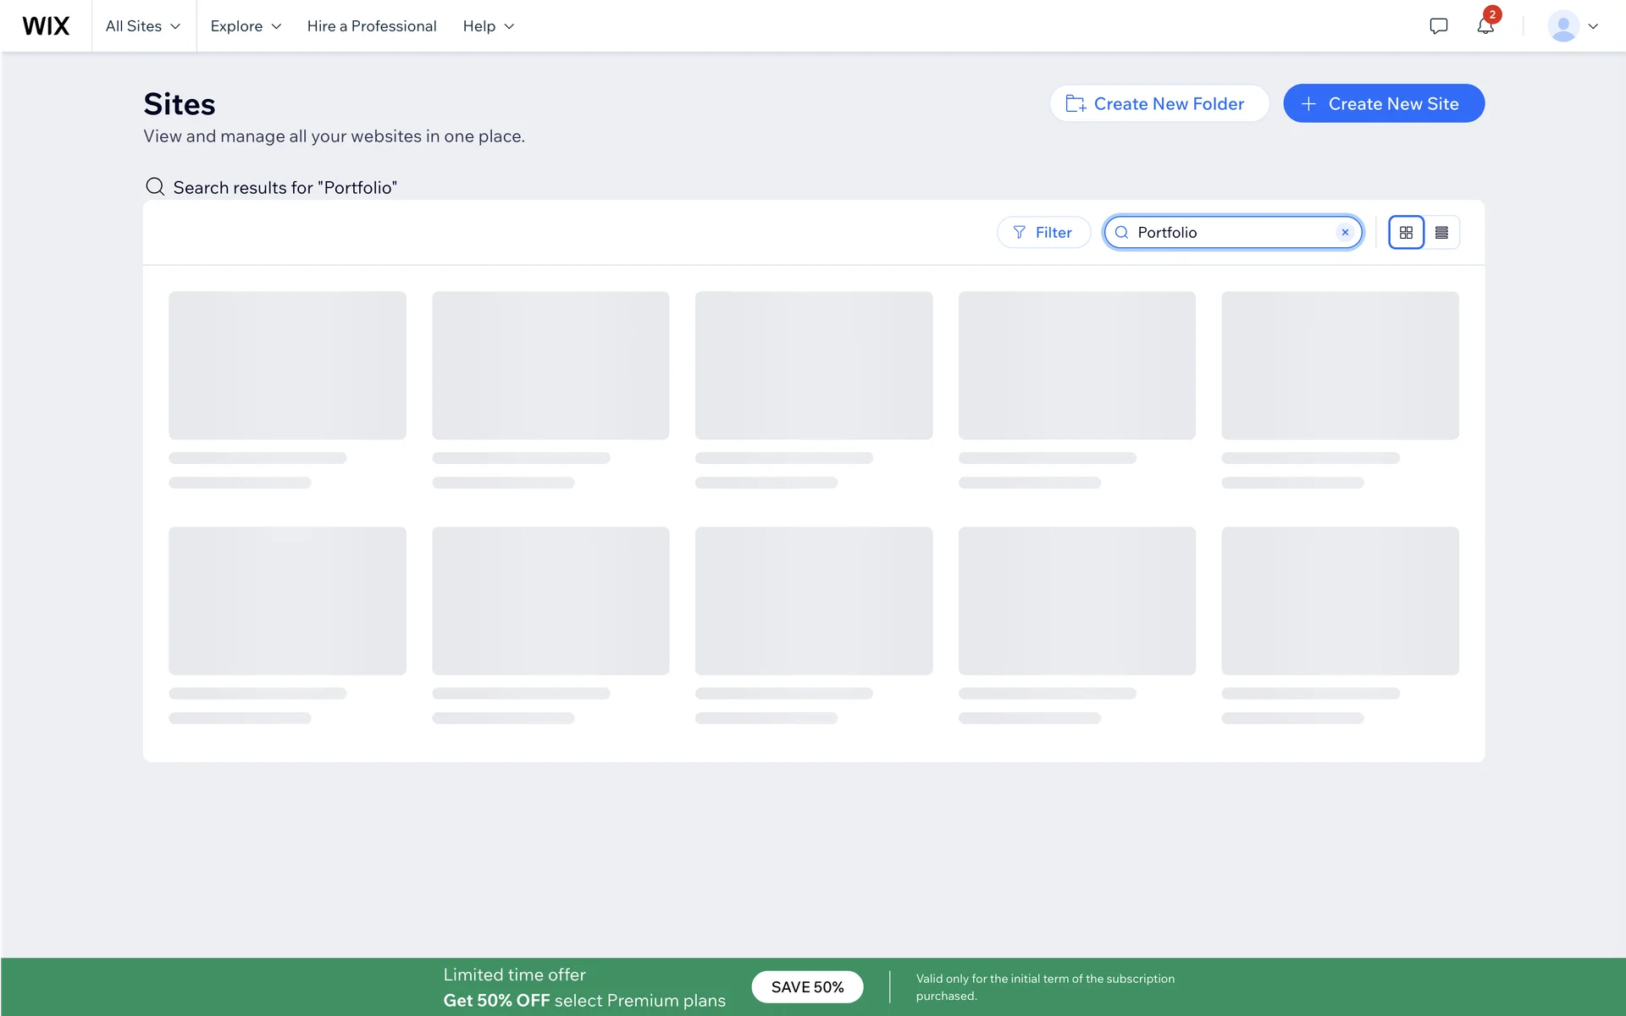Click the plus icon in Create New Site

point(1308,103)
